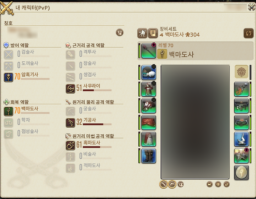Viewport: 256px width, 199px height.
Task: Click the Black Mage (흑마도사) job icon
Action: pyautogui.click(x=70, y=146)
